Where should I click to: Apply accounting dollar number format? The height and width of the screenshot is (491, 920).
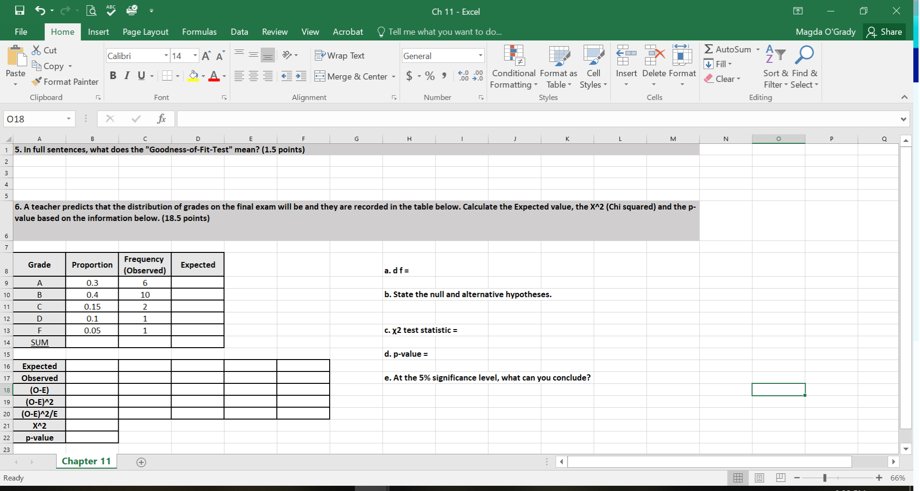click(x=409, y=76)
